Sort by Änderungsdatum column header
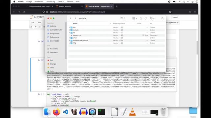The image size is (211, 118). [x=119, y=24]
